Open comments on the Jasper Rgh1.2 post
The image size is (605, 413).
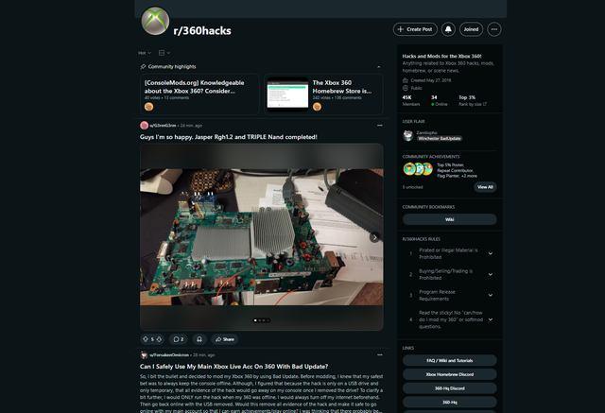[179, 339]
